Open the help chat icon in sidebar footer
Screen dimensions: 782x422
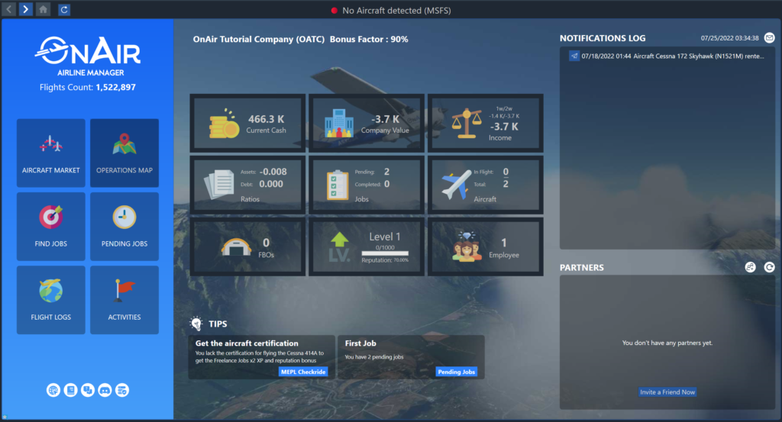pyautogui.click(x=88, y=390)
